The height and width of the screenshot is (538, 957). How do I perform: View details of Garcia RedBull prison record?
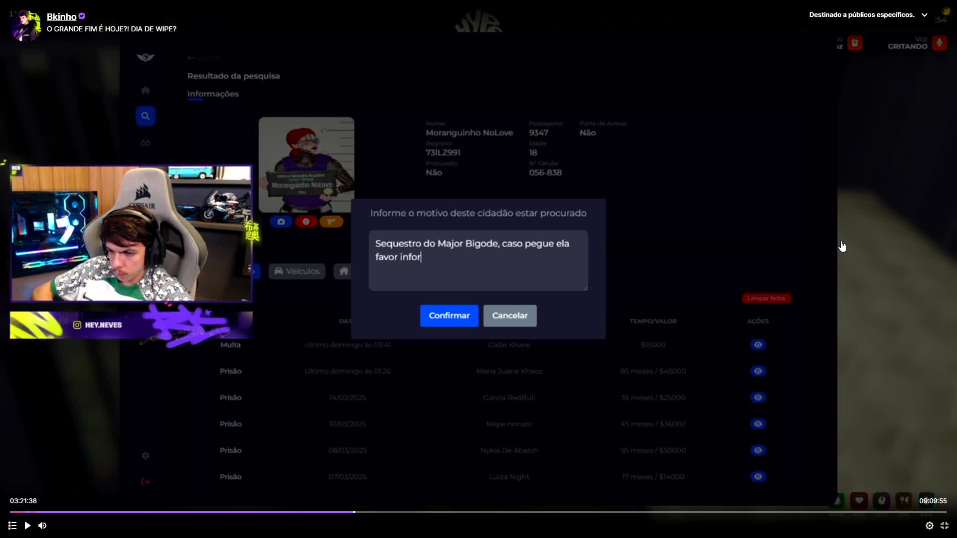coord(758,398)
